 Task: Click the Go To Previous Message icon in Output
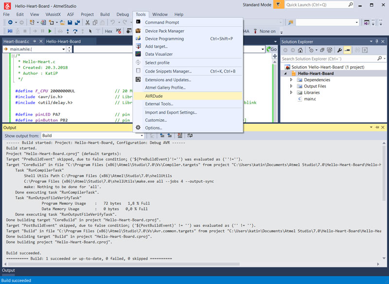(162, 135)
